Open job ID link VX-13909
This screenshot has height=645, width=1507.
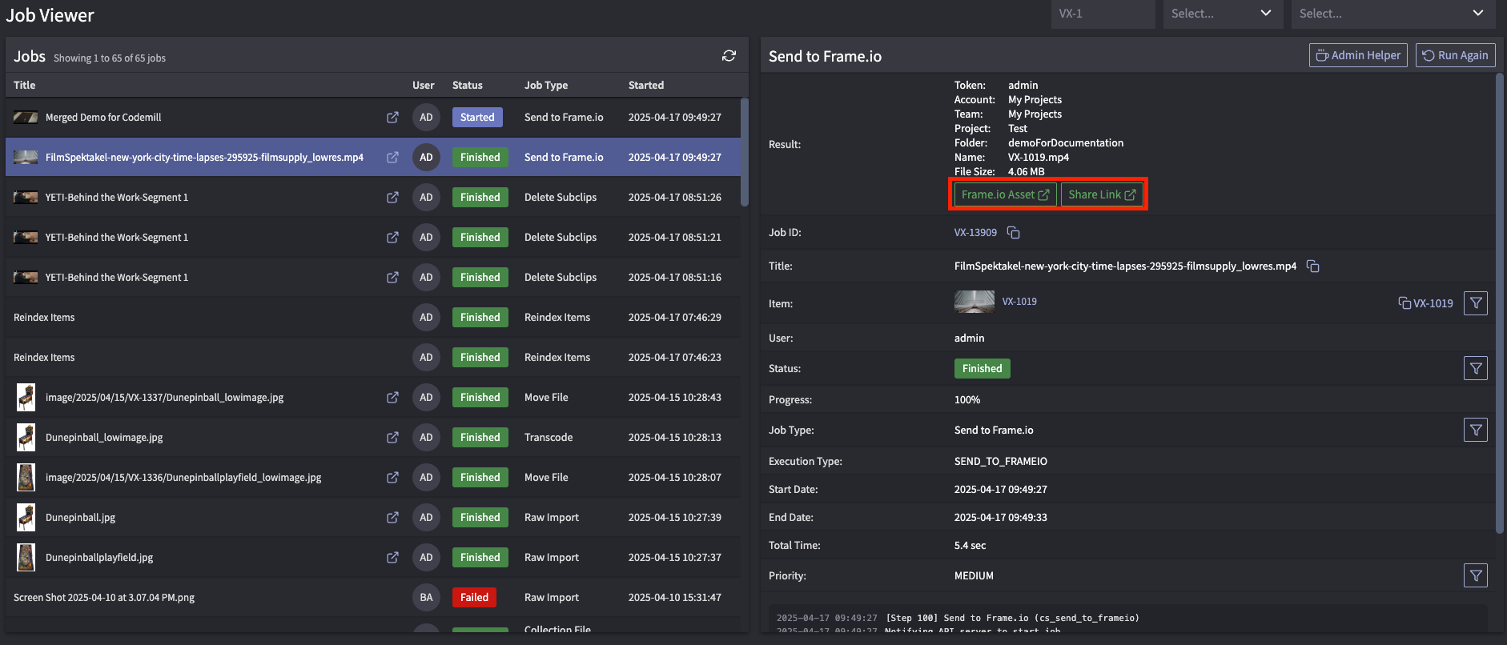pos(975,233)
